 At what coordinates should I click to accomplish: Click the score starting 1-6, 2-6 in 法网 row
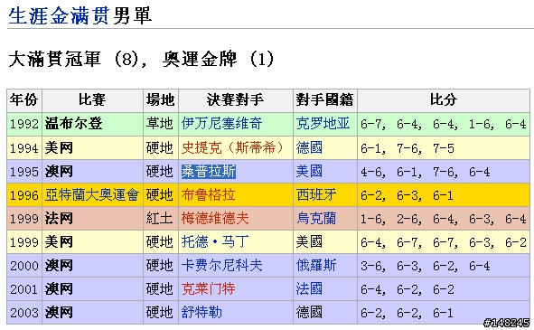pyautogui.click(x=444, y=219)
